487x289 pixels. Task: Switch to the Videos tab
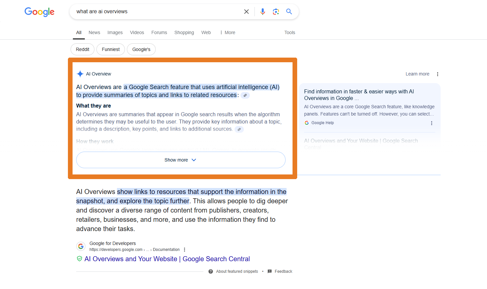tap(137, 32)
